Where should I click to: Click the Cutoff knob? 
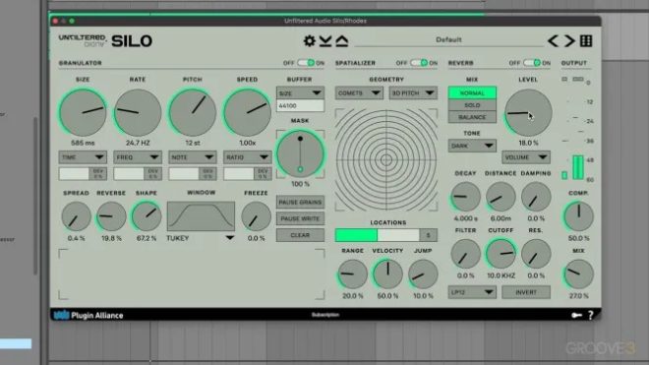pos(501,254)
